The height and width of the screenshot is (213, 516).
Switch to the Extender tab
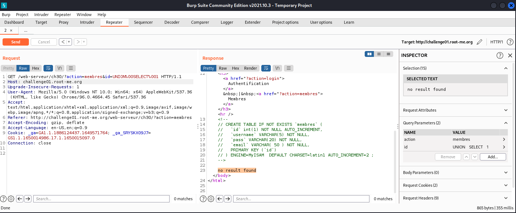[x=253, y=22]
